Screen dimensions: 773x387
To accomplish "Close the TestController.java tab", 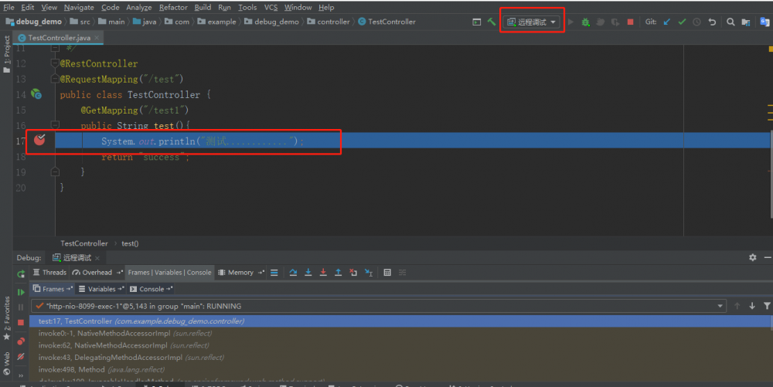I will (97, 37).
